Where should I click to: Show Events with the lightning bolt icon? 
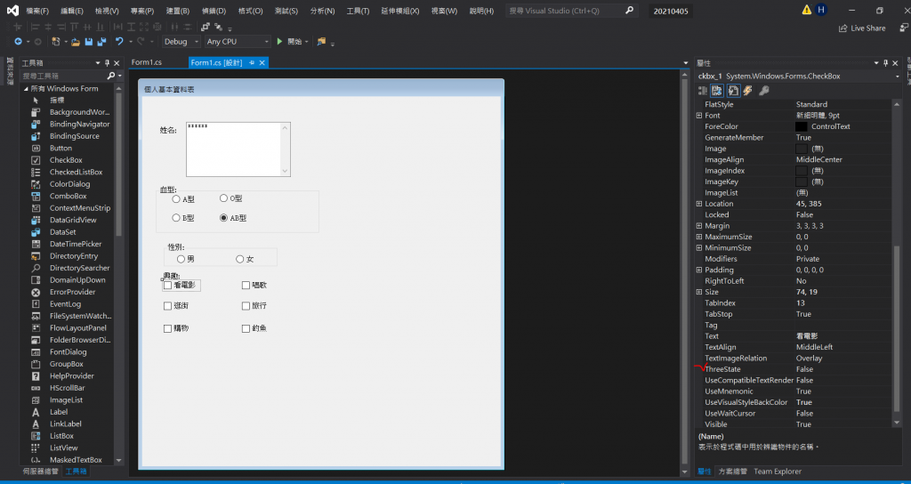(x=748, y=91)
